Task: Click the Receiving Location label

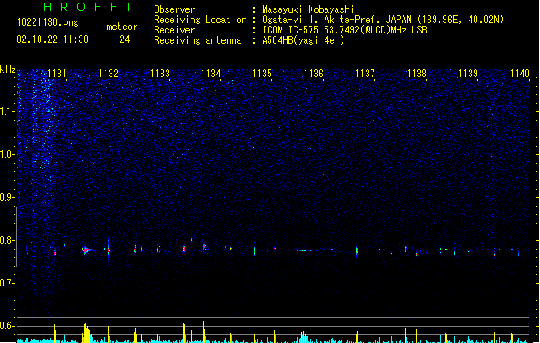Action: tap(200, 20)
